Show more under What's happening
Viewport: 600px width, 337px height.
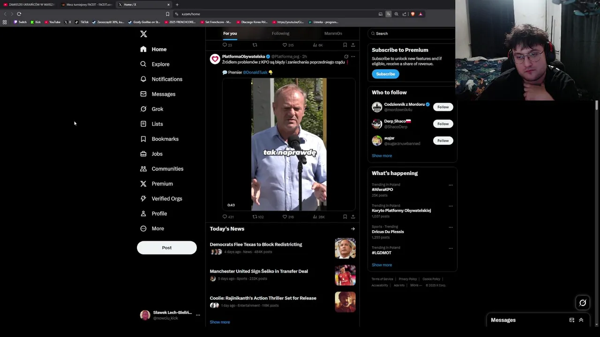[x=382, y=265]
